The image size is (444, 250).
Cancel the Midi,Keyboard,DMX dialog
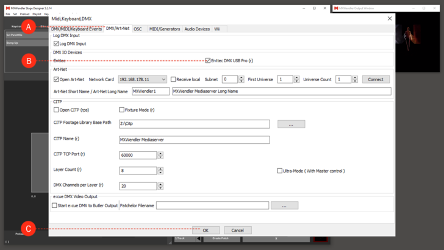click(238, 230)
